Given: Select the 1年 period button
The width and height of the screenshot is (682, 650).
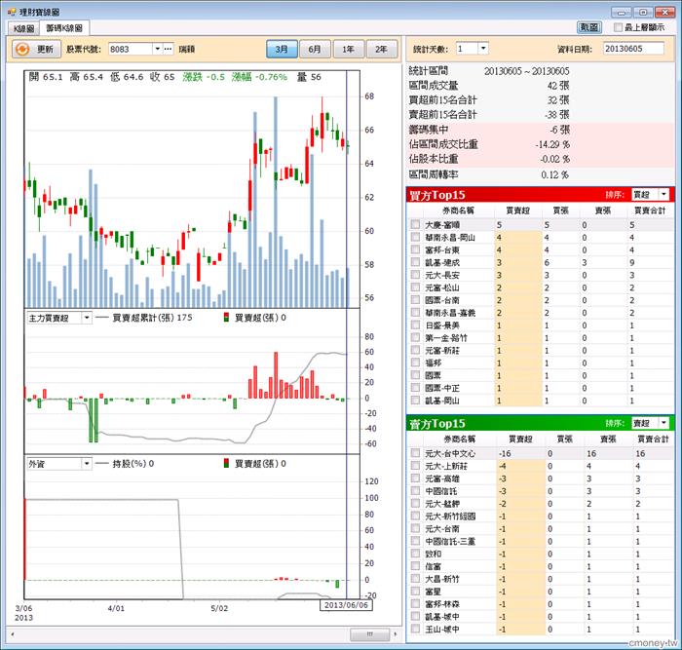Looking at the screenshot, I should point(348,49).
